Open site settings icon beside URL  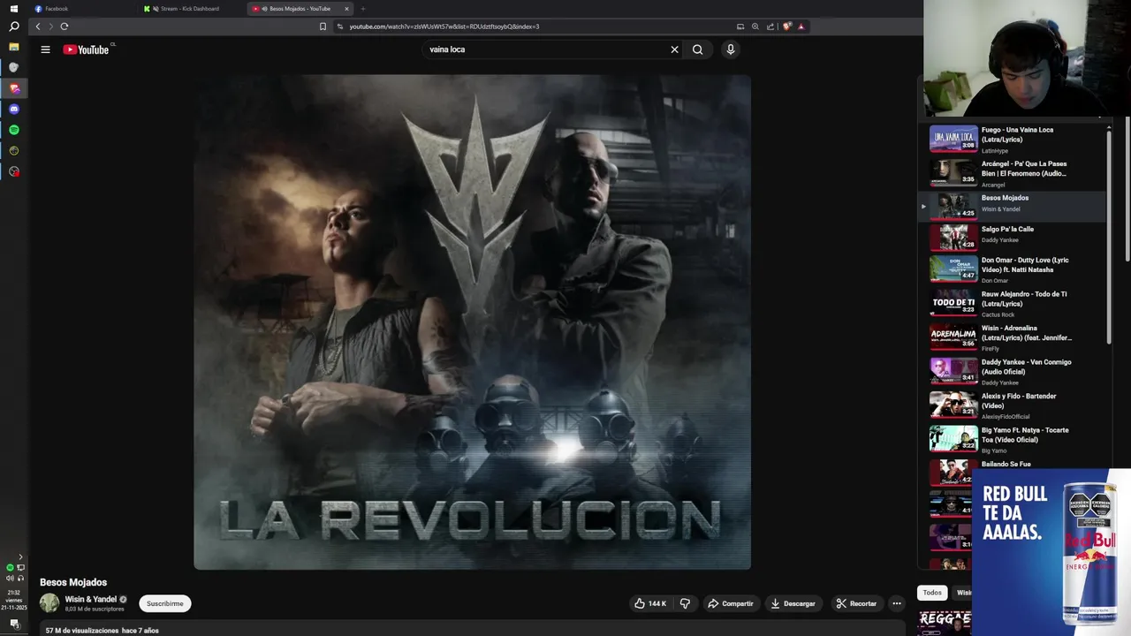click(340, 26)
